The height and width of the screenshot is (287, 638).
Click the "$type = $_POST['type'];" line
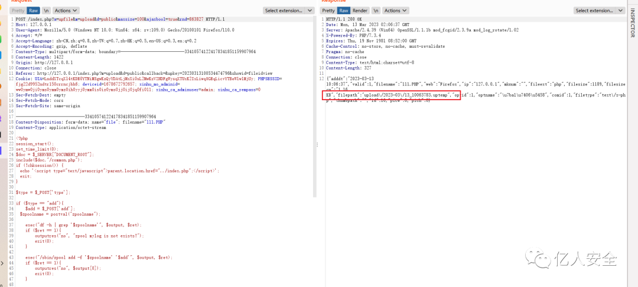pyautogui.click(x=43, y=193)
